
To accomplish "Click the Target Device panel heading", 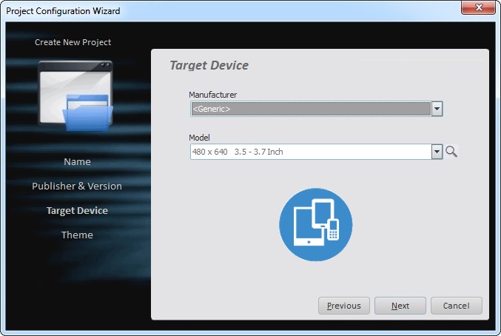I will pos(209,65).
